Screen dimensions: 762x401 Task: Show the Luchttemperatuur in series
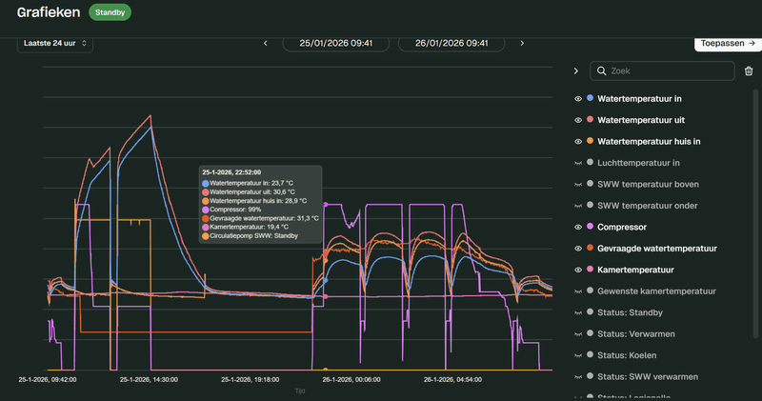[578, 163]
